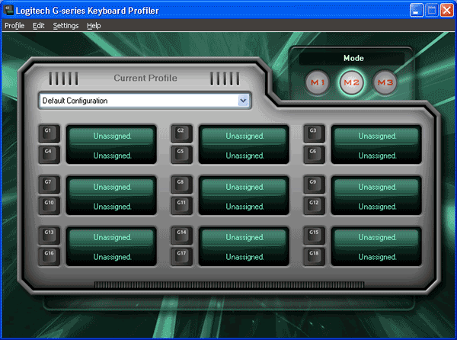Click the Unassigned button for G7
The image size is (457, 340).
click(112, 187)
